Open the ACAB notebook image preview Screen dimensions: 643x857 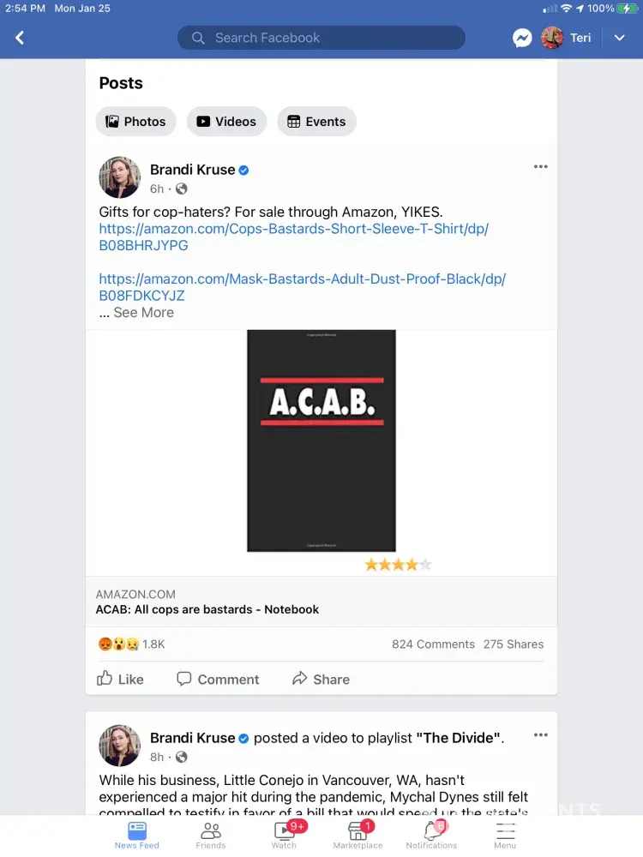[321, 440]
